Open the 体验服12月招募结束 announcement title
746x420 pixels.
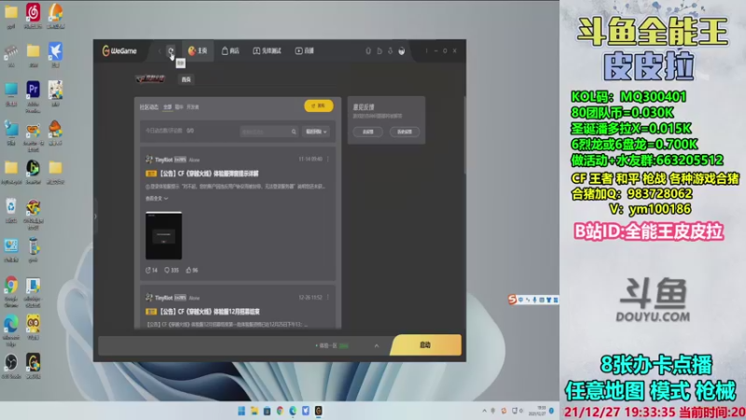pos(209,312)
